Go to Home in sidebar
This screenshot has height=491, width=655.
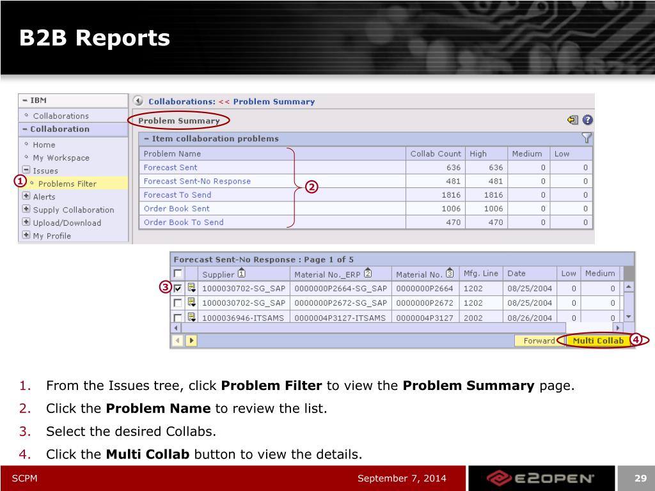(44, 145)
